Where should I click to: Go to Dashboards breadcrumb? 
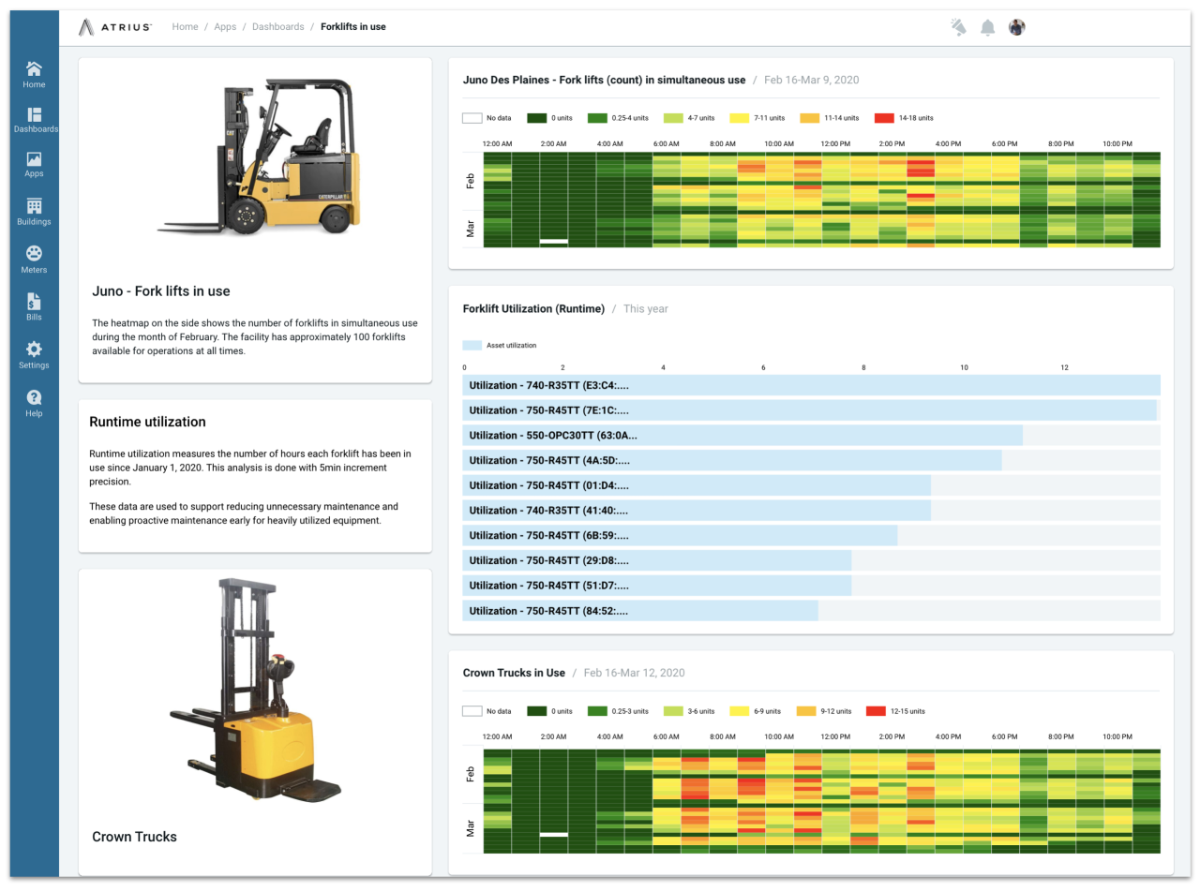click(278, 27)
